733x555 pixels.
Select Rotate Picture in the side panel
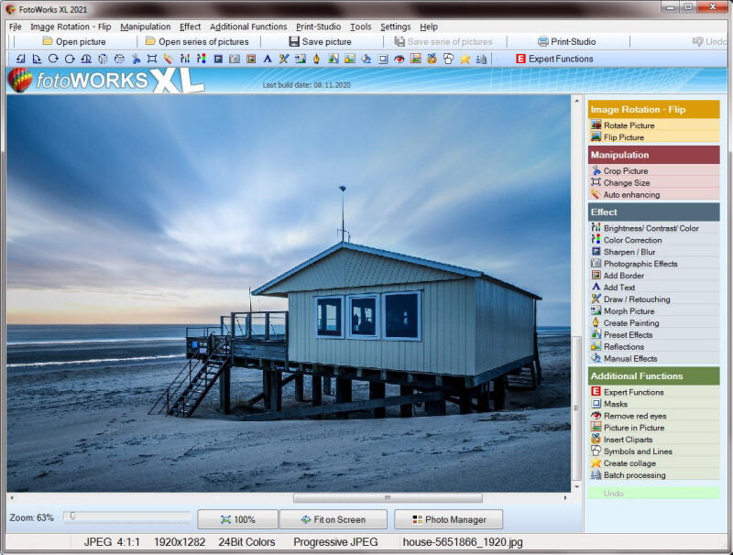pyautogui.click(x=629, y=125)
